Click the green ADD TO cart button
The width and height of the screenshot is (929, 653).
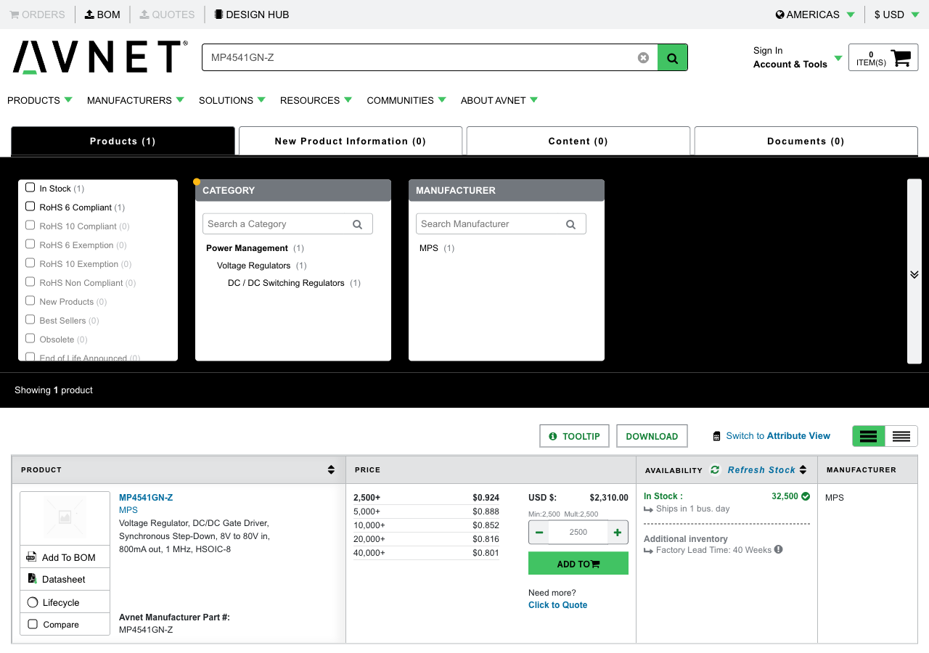(578, 563)
